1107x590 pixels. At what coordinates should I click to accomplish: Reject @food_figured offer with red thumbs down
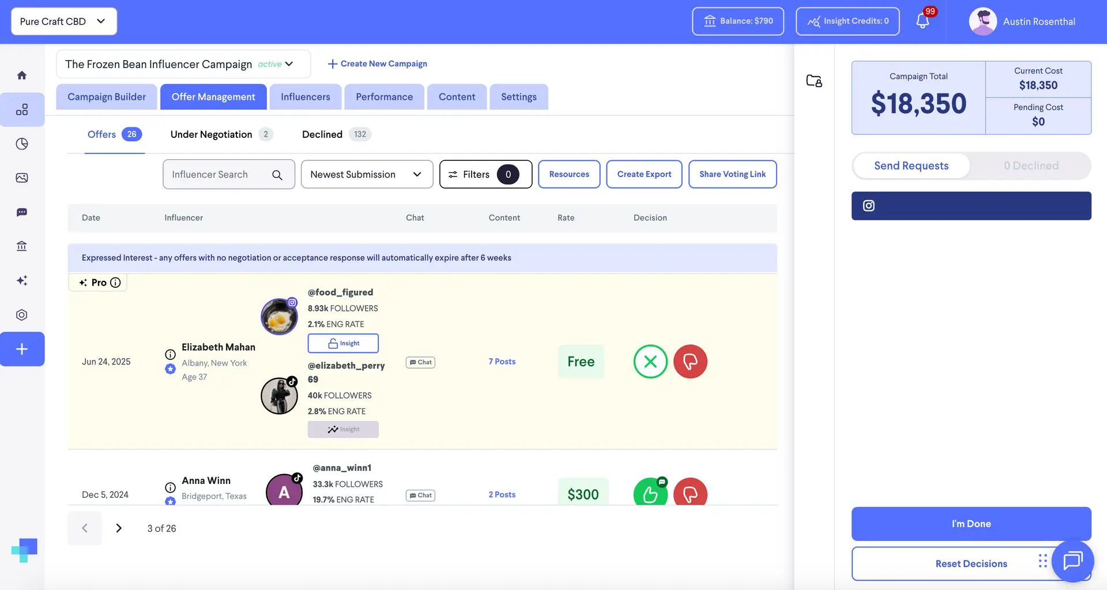coord(690,362)
